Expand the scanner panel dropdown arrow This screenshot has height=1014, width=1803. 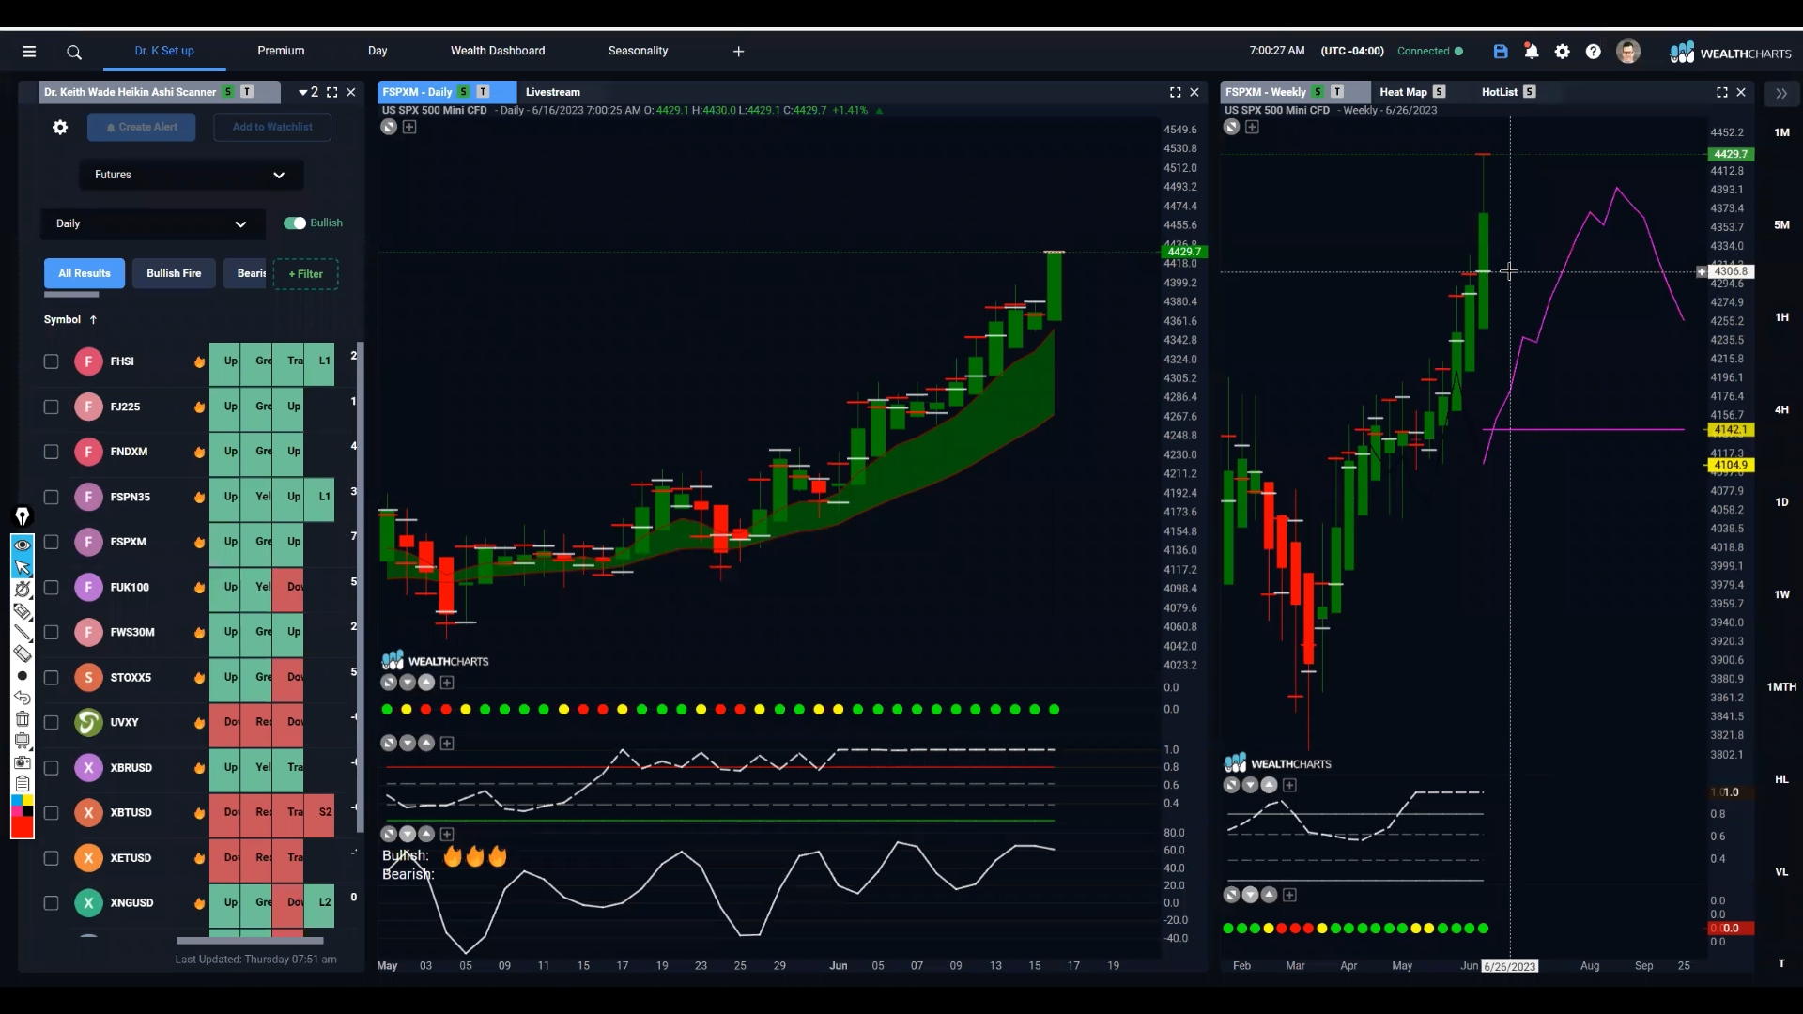point(302,92)
